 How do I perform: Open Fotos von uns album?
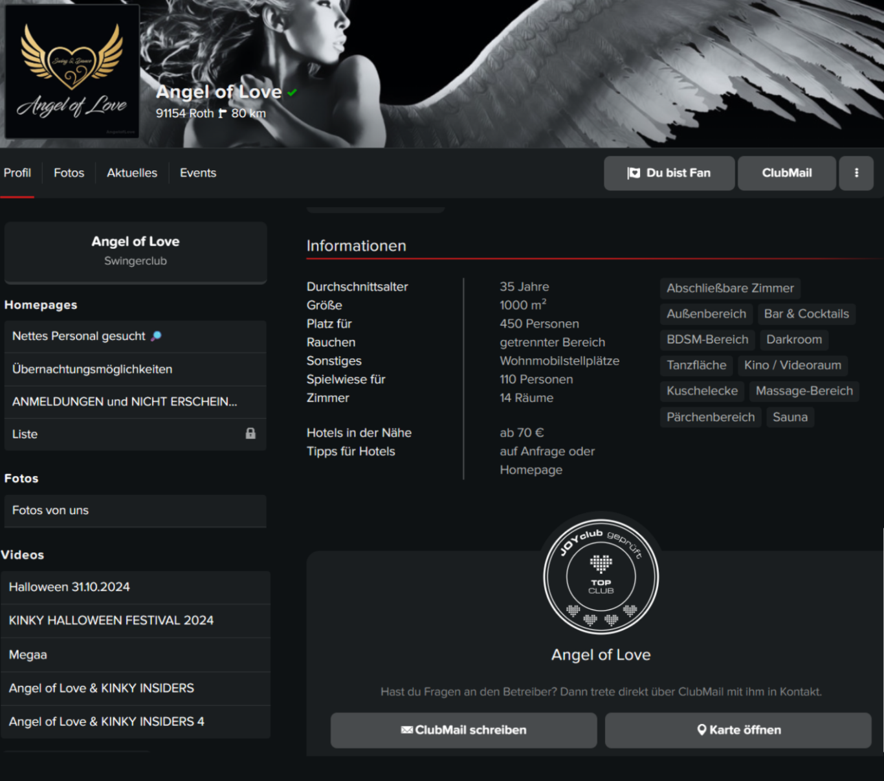50,510
